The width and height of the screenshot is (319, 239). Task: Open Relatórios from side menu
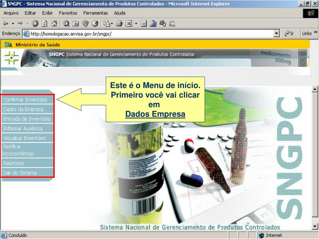tap(27, 163)
